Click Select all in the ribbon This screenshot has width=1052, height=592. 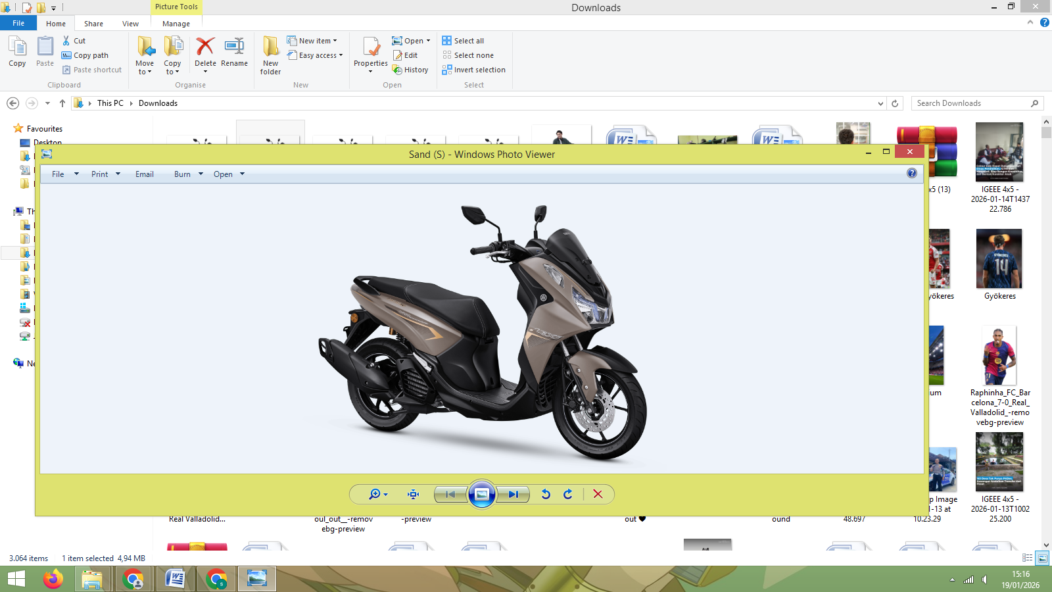(x=463, y=41)
